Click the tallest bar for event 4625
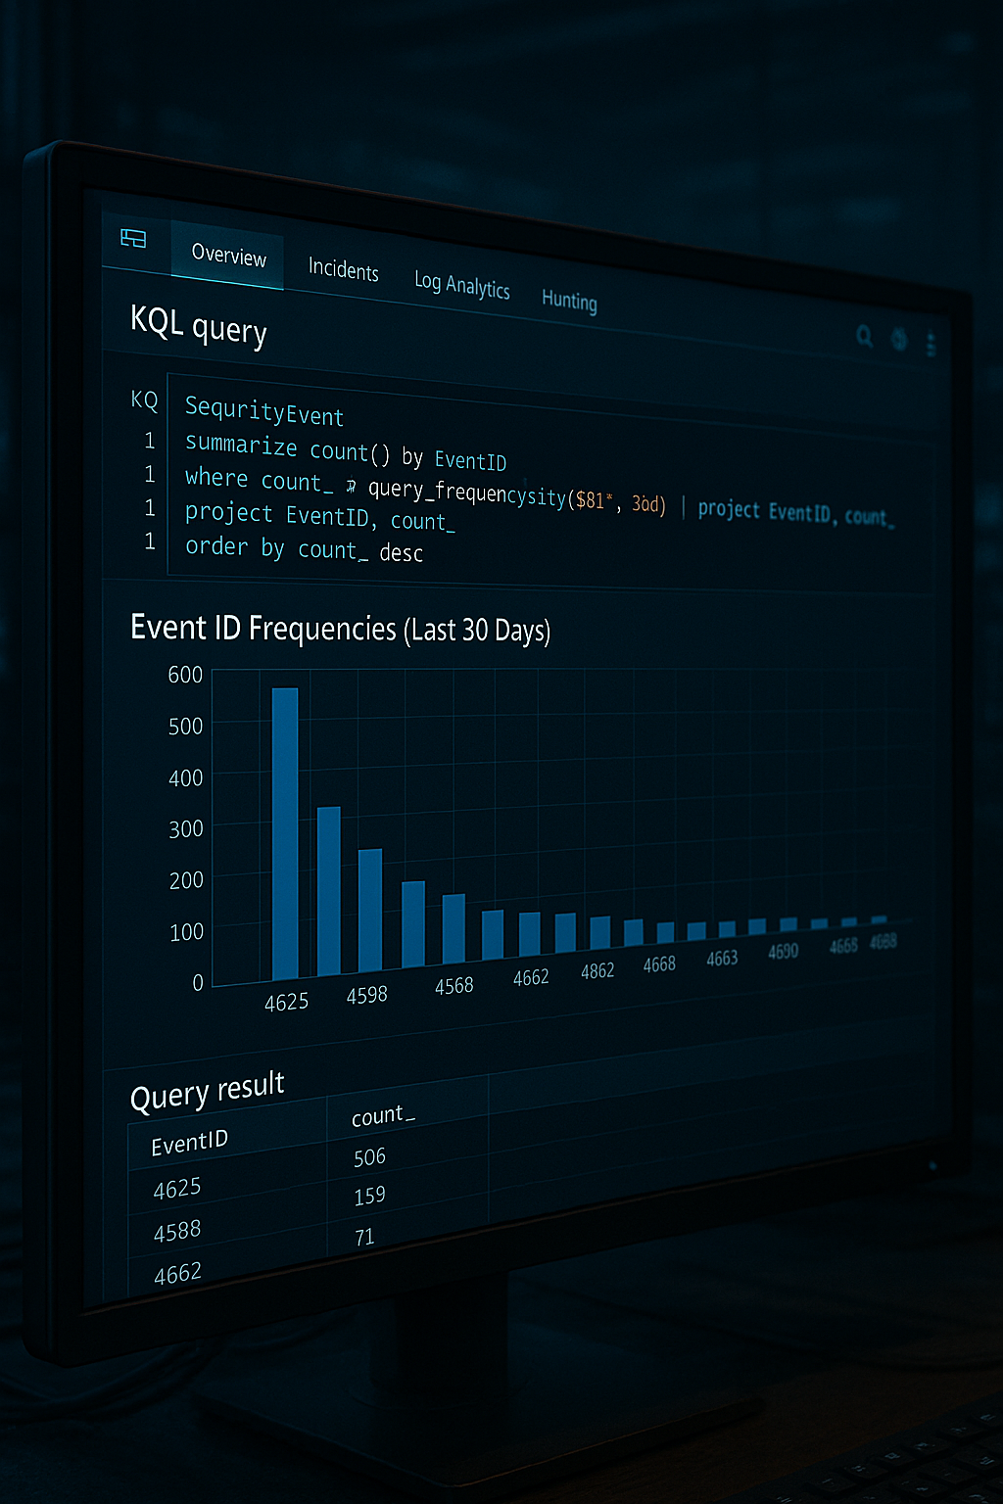This screenshot has width=1003, height=1504. tap(285, 832)
